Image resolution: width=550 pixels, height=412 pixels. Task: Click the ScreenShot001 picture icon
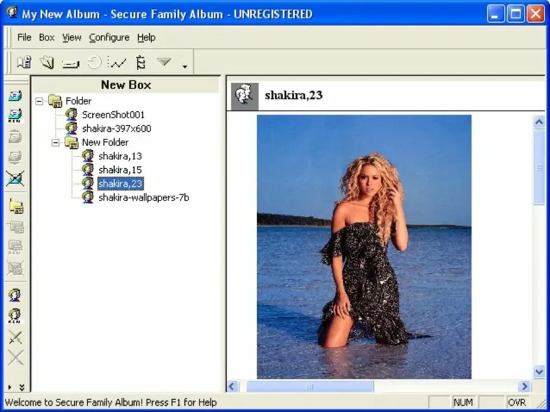click(x=71, y=114)
